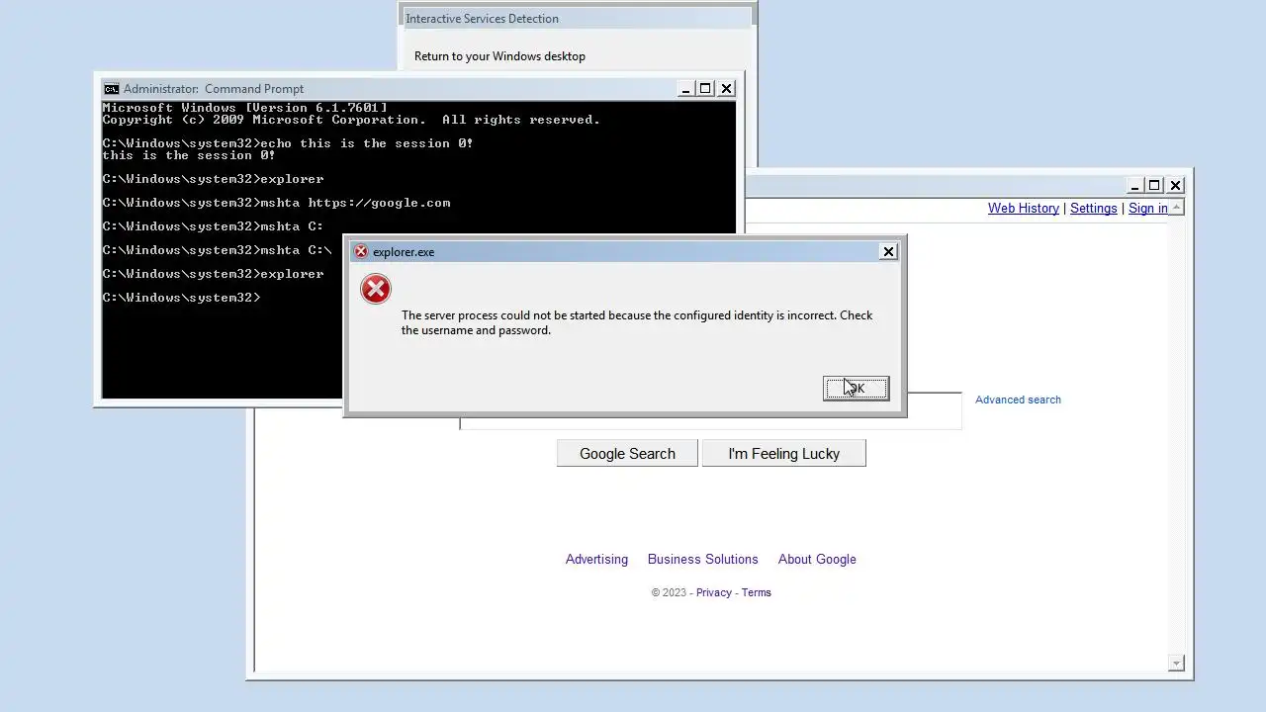Click the 'echo this is the session 0!' line
Screen dimensions: 1266x712
pyautogui.click(x=288, y=143)
